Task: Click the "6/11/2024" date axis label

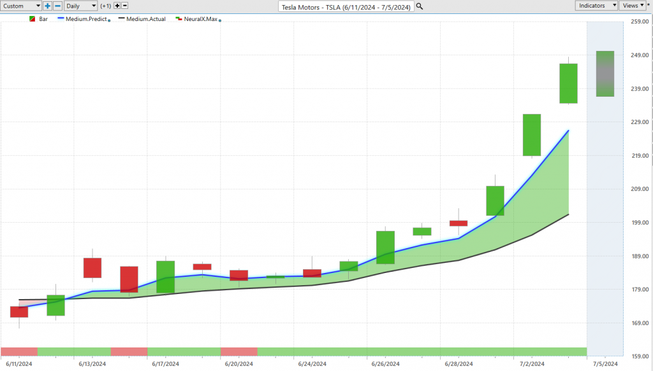Action: 19,364
